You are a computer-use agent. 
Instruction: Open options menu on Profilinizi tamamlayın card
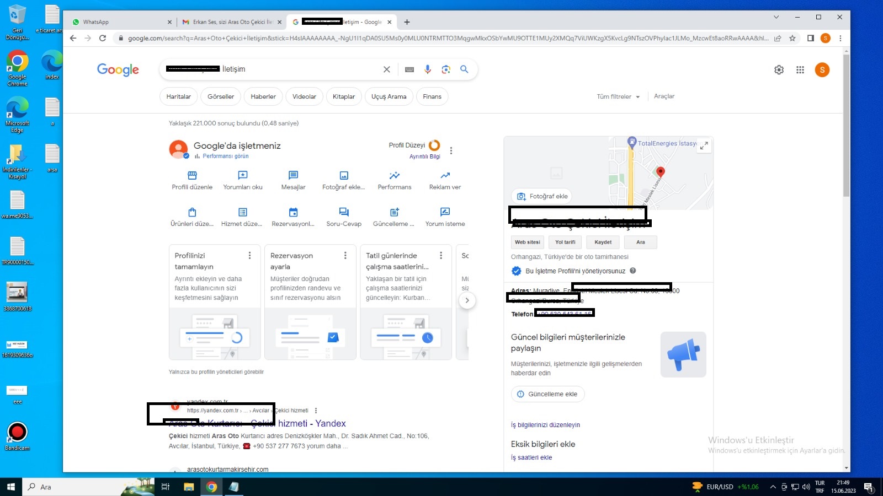250,256
